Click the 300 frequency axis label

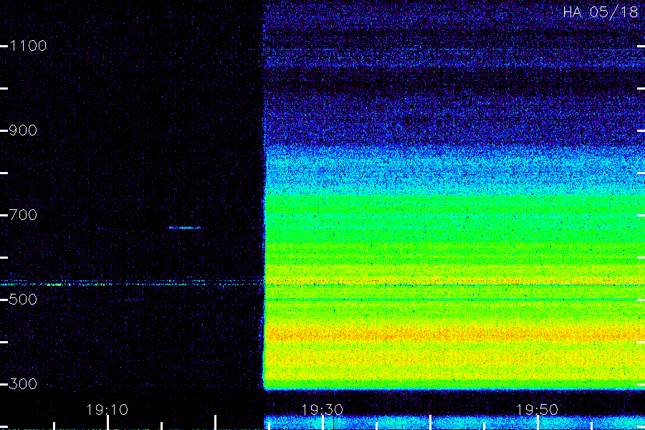(23, 384)
